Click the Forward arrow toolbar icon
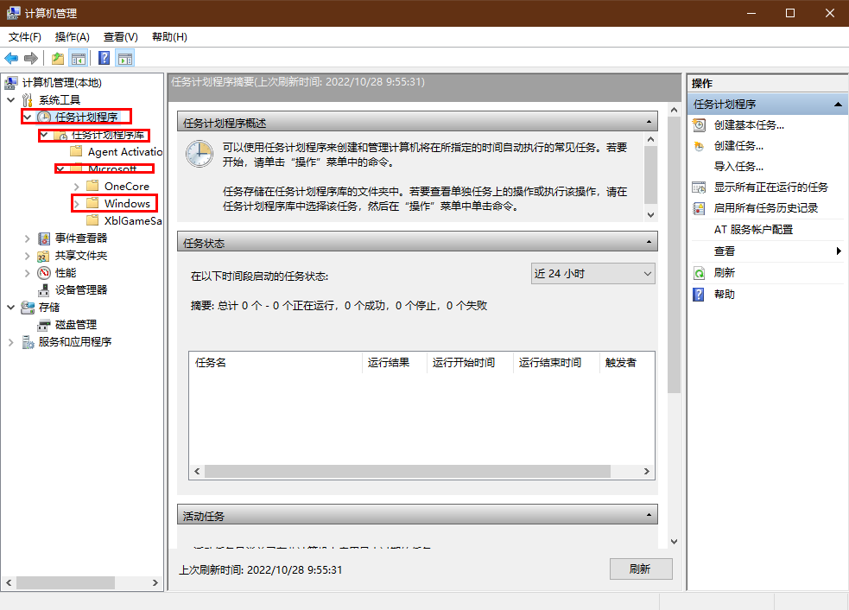The image size is (849, 610). pyautogui.click(x=31, y=59)
